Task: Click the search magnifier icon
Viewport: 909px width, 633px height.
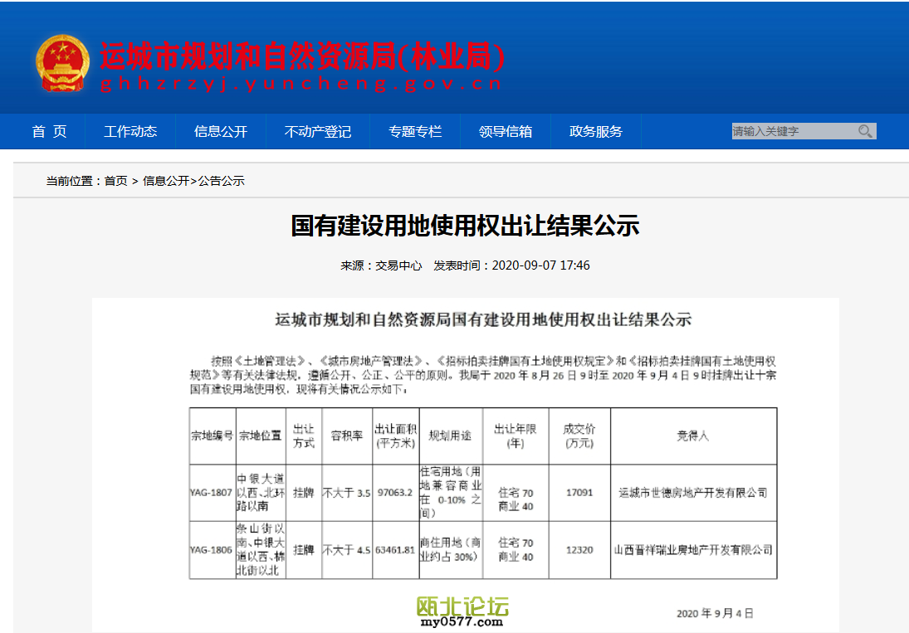Action: (865, 131)
